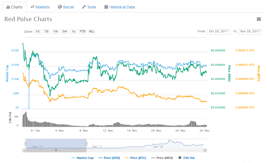Click the navigator left scroll arrow
The image size is (267, 163).
(x=24, y=150)
